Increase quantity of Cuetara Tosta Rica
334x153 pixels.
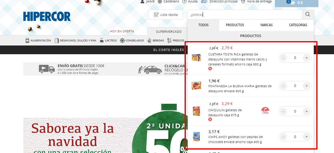tap(307, 58)
